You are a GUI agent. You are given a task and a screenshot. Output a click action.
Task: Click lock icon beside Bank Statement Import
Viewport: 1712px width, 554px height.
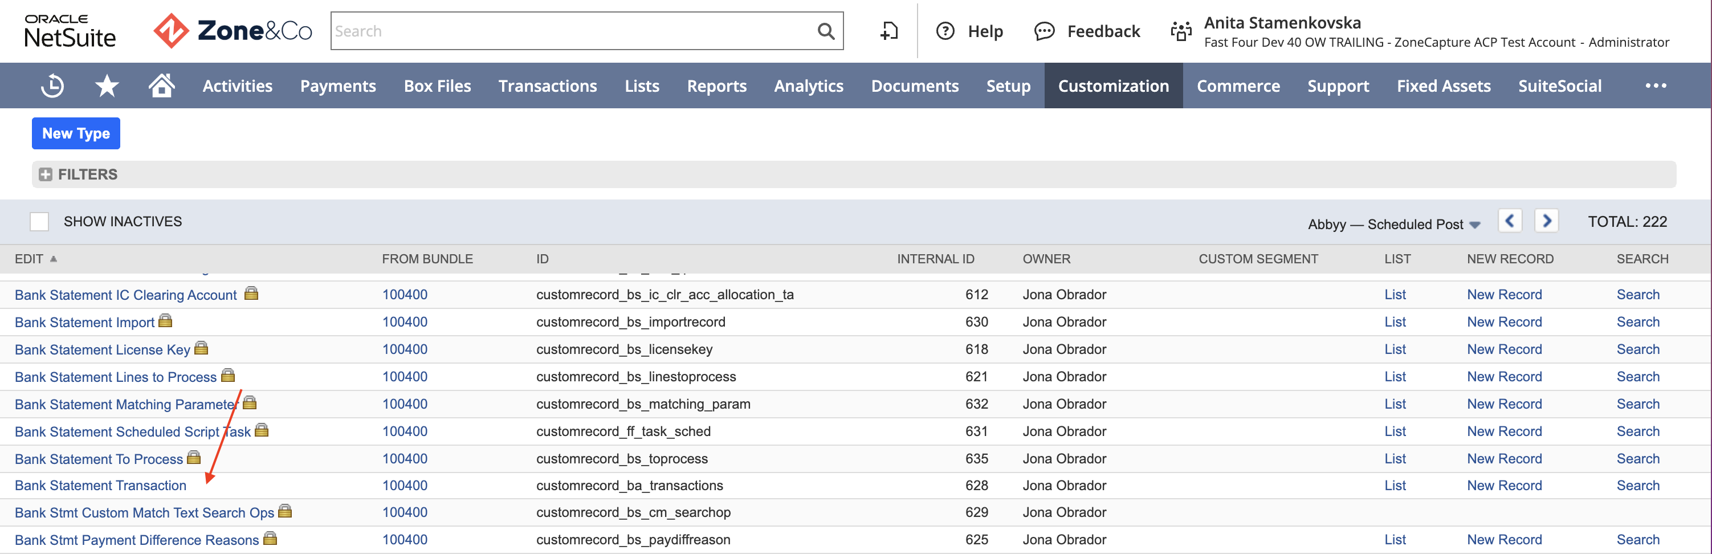[x=165, y=321]
